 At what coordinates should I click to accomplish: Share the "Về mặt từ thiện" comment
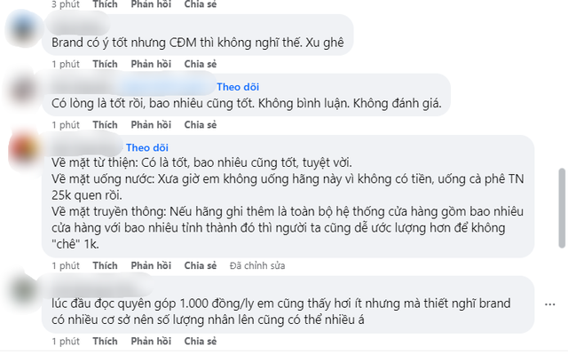201,264
